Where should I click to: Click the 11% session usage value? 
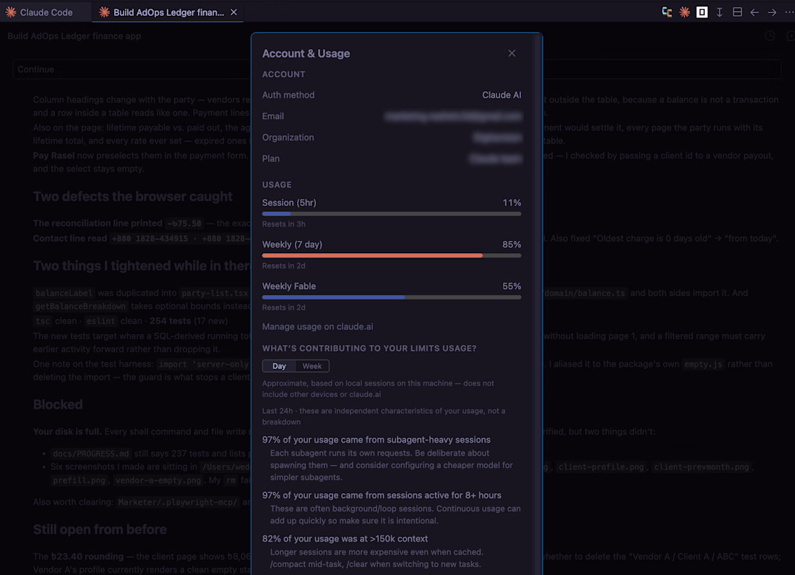[512, 203]
